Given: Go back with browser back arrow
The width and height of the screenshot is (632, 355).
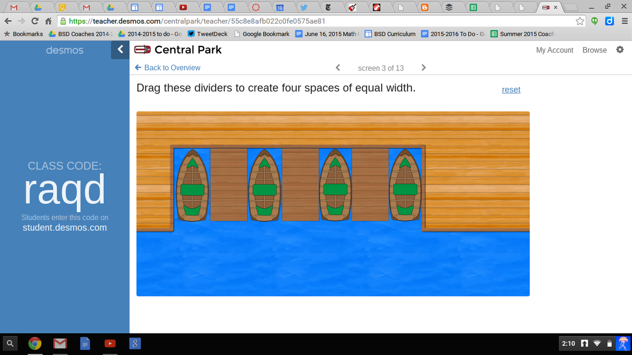Looking at the screenshot, I should click(9, 21).
